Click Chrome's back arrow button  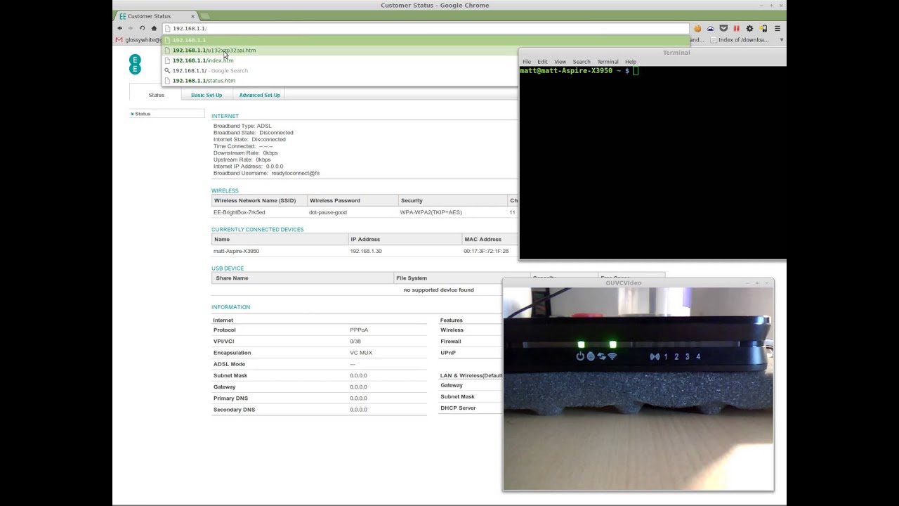click(x=119, y=28)
